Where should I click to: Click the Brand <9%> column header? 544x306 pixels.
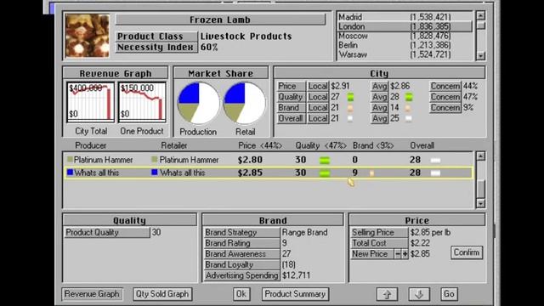tap(373, 145)
